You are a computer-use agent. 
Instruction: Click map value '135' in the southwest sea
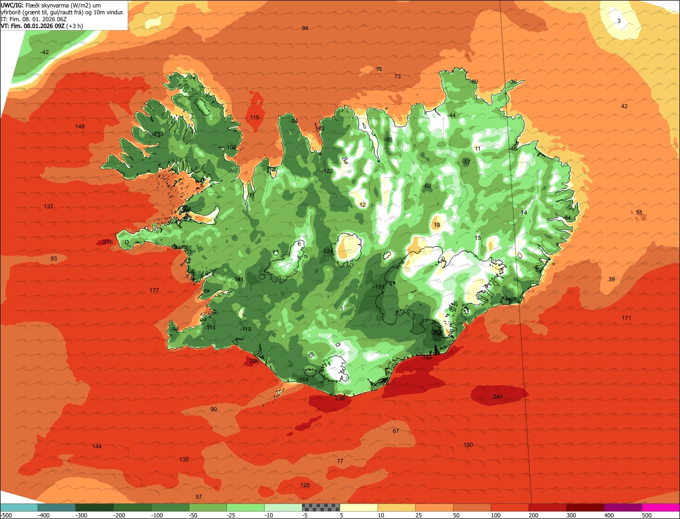[x=184, y=460]
